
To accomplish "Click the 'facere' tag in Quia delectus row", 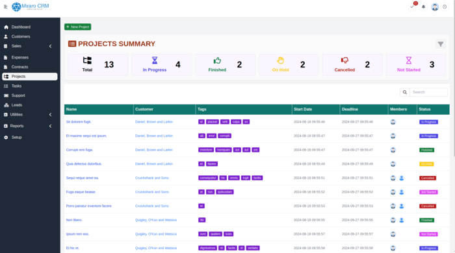I will coord(212,164).
